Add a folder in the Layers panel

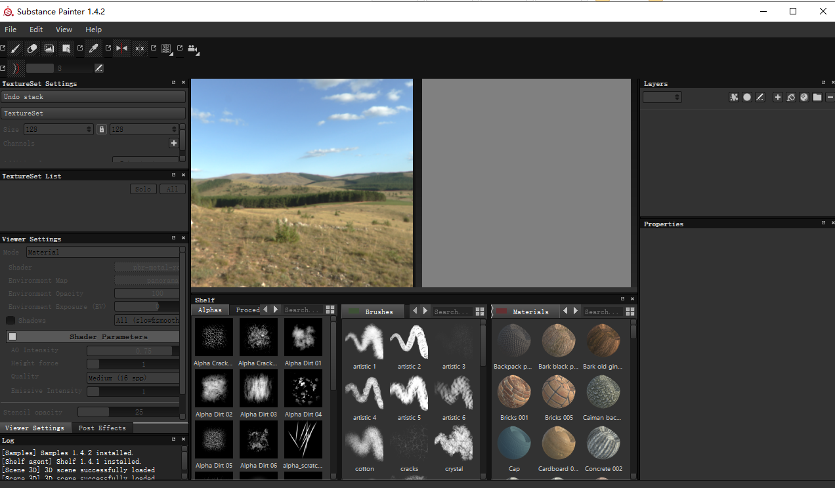[817, 97]
